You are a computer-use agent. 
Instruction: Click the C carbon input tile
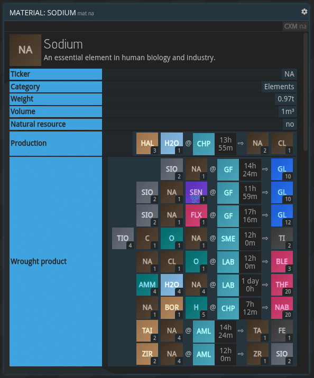[147, 239]
